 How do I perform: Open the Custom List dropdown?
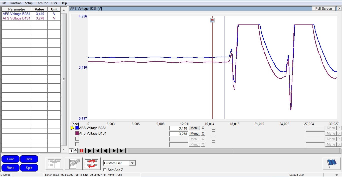coord(133,163)
